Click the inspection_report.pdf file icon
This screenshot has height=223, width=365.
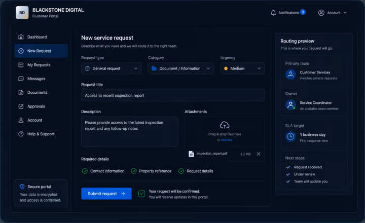click(191, 154)
